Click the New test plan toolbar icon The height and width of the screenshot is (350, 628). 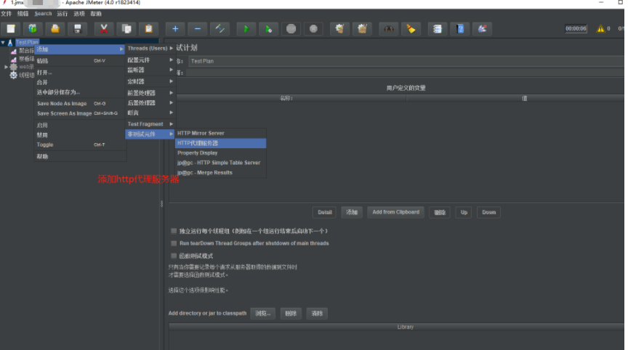[x=11, y=29]
